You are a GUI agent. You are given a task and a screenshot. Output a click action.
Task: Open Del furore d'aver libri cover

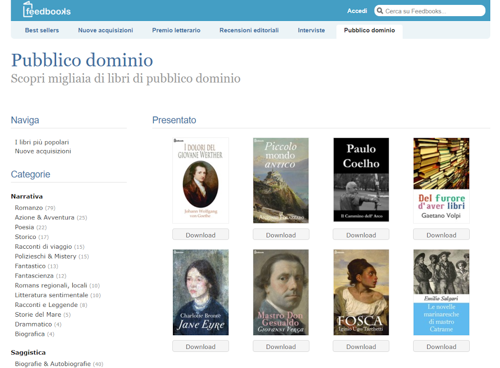[441, 180]
